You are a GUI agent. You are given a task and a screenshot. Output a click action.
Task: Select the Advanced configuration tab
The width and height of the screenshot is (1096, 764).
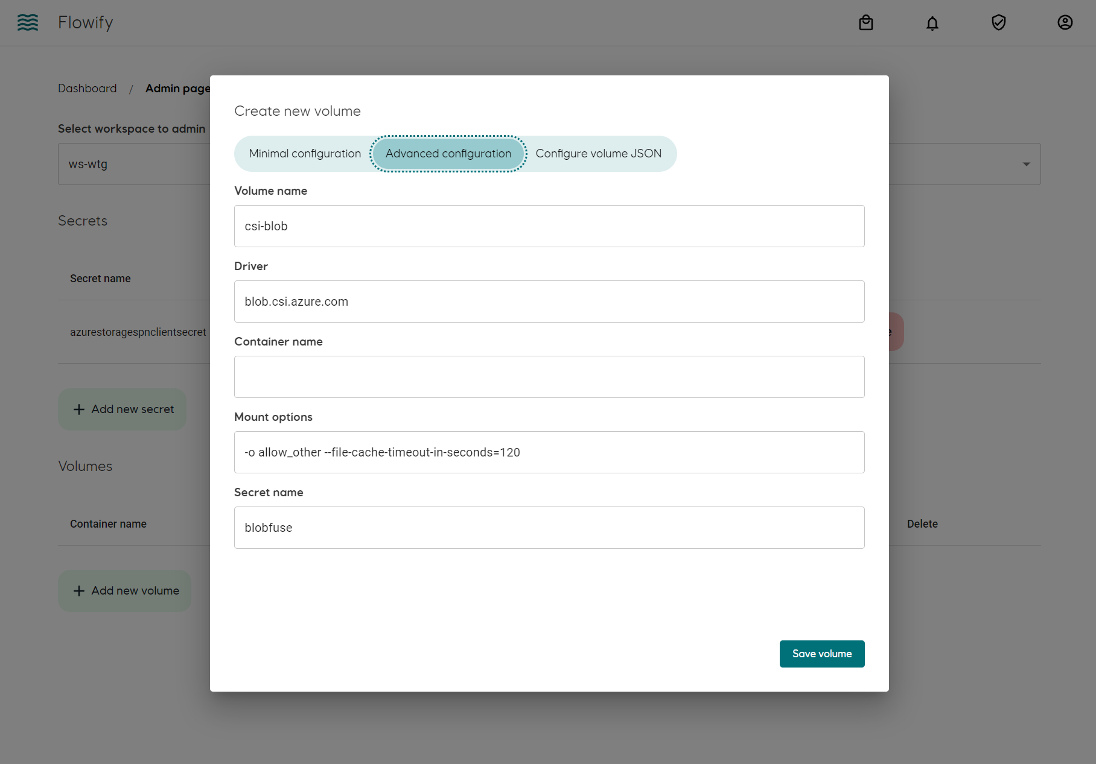pos(448,154)
